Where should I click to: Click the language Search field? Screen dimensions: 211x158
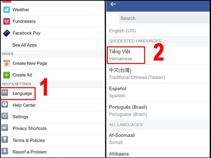pos(164,18)
